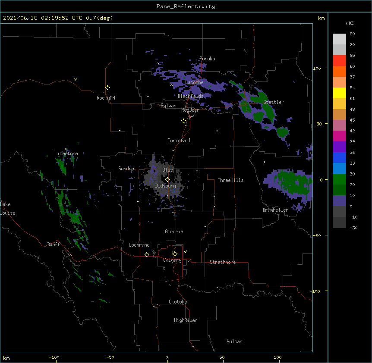This screenshot has height=363, width=372.
Task: Click the Airdrie city label
Action: click(x=174, y=232)
